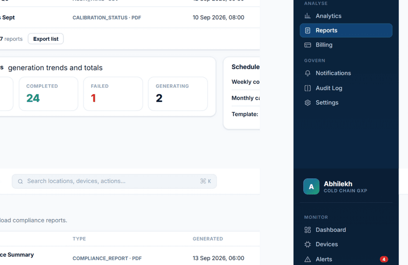
Task: Click the Reports document icon
Action: coord(307,30)
